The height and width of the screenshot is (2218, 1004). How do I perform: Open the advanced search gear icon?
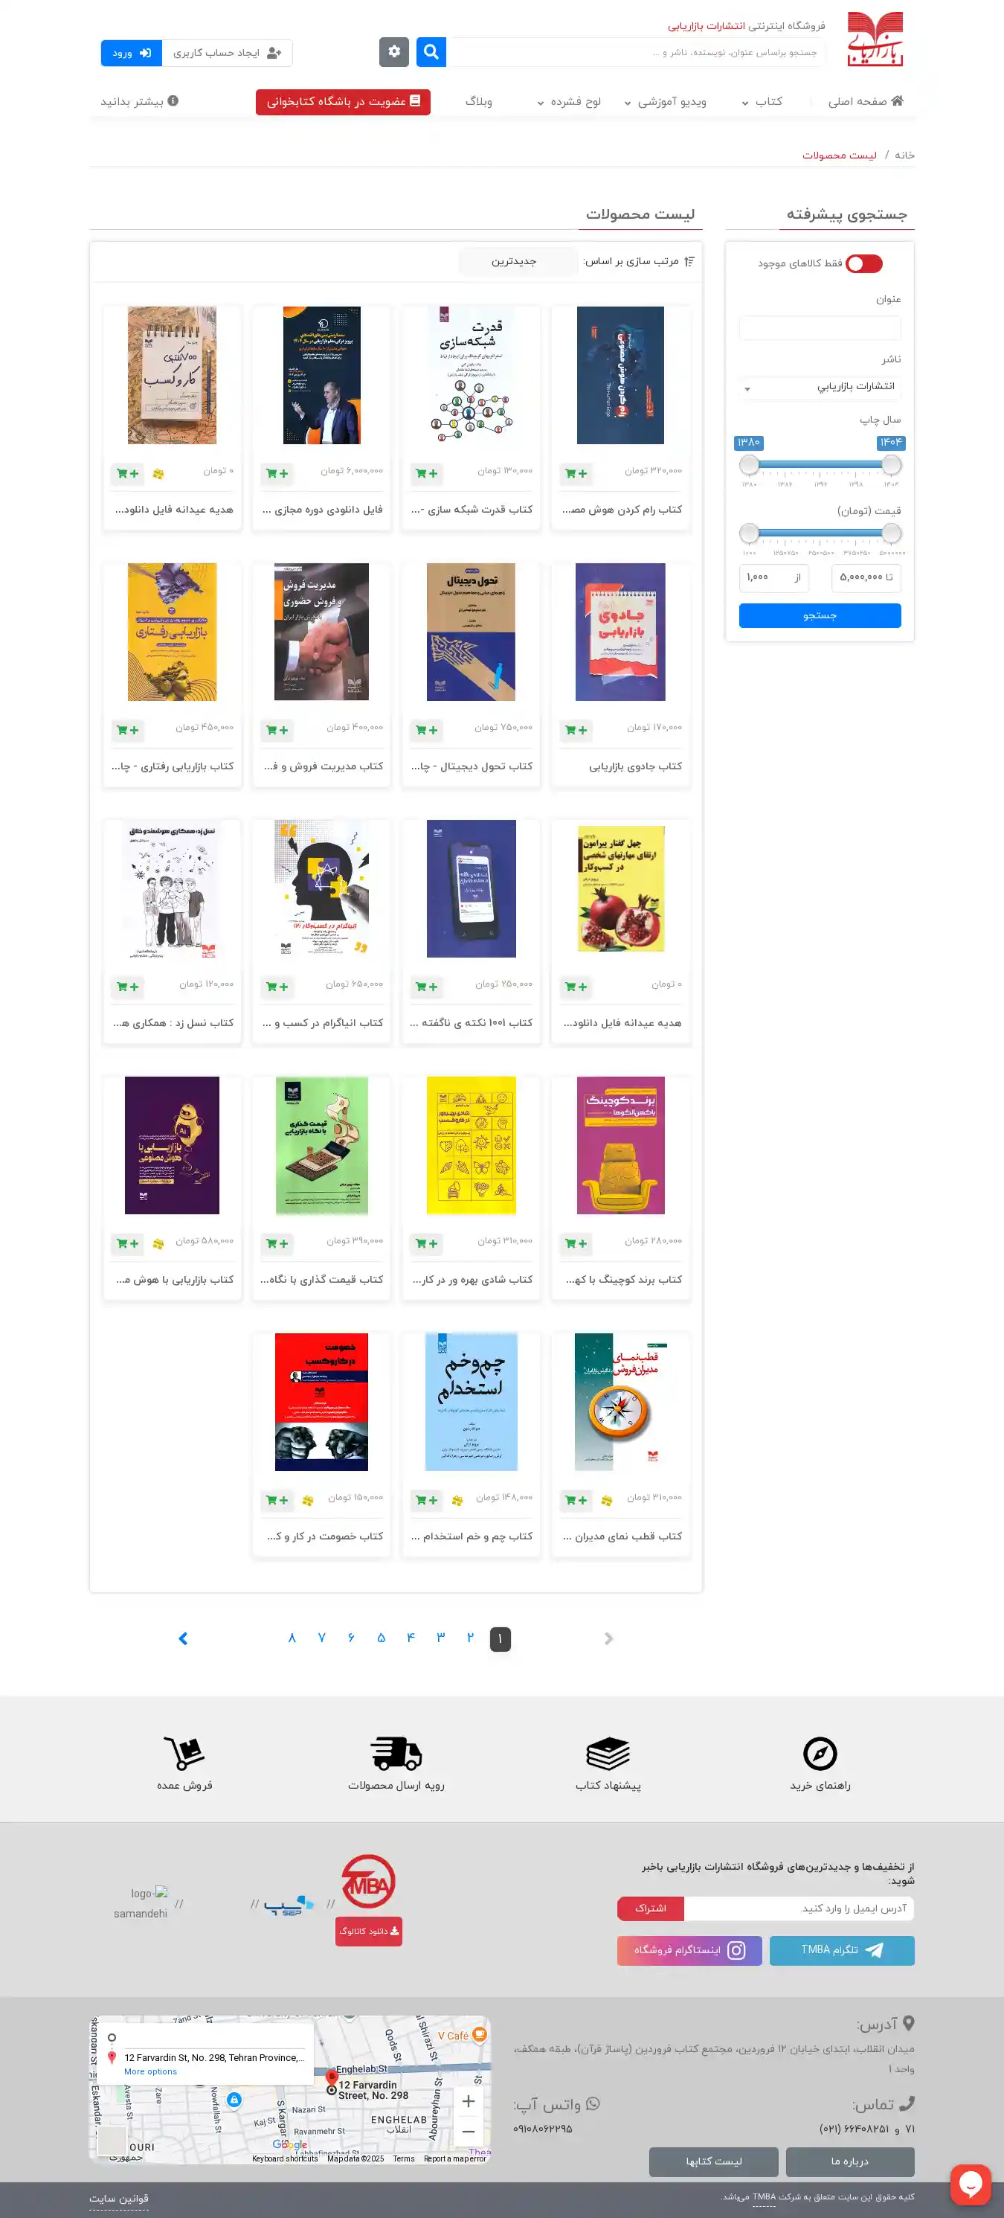click(394, 51)
